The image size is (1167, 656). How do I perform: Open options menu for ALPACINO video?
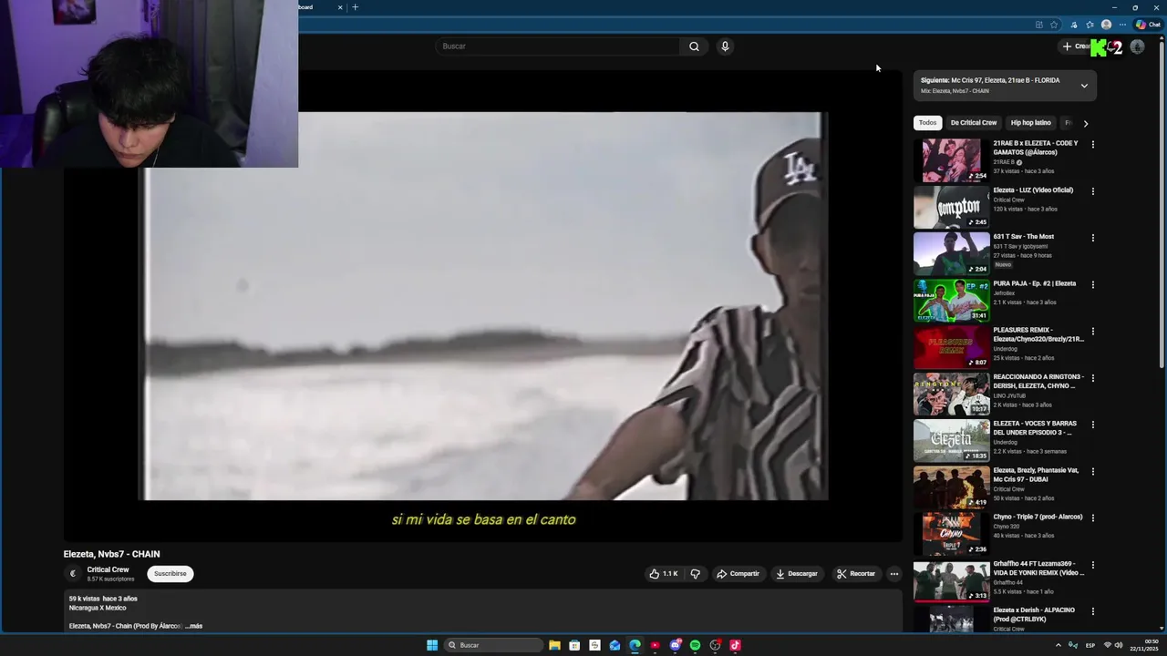(x=1093, y=611)
